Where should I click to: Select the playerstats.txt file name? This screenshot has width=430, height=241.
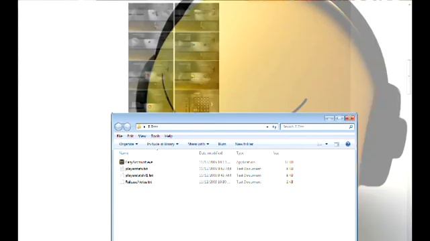pyautogui.click(x=136, y=169)
